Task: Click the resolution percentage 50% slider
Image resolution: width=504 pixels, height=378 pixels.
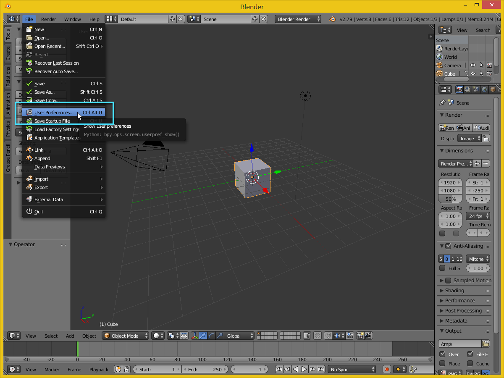Action: click(x=451, y=199)
